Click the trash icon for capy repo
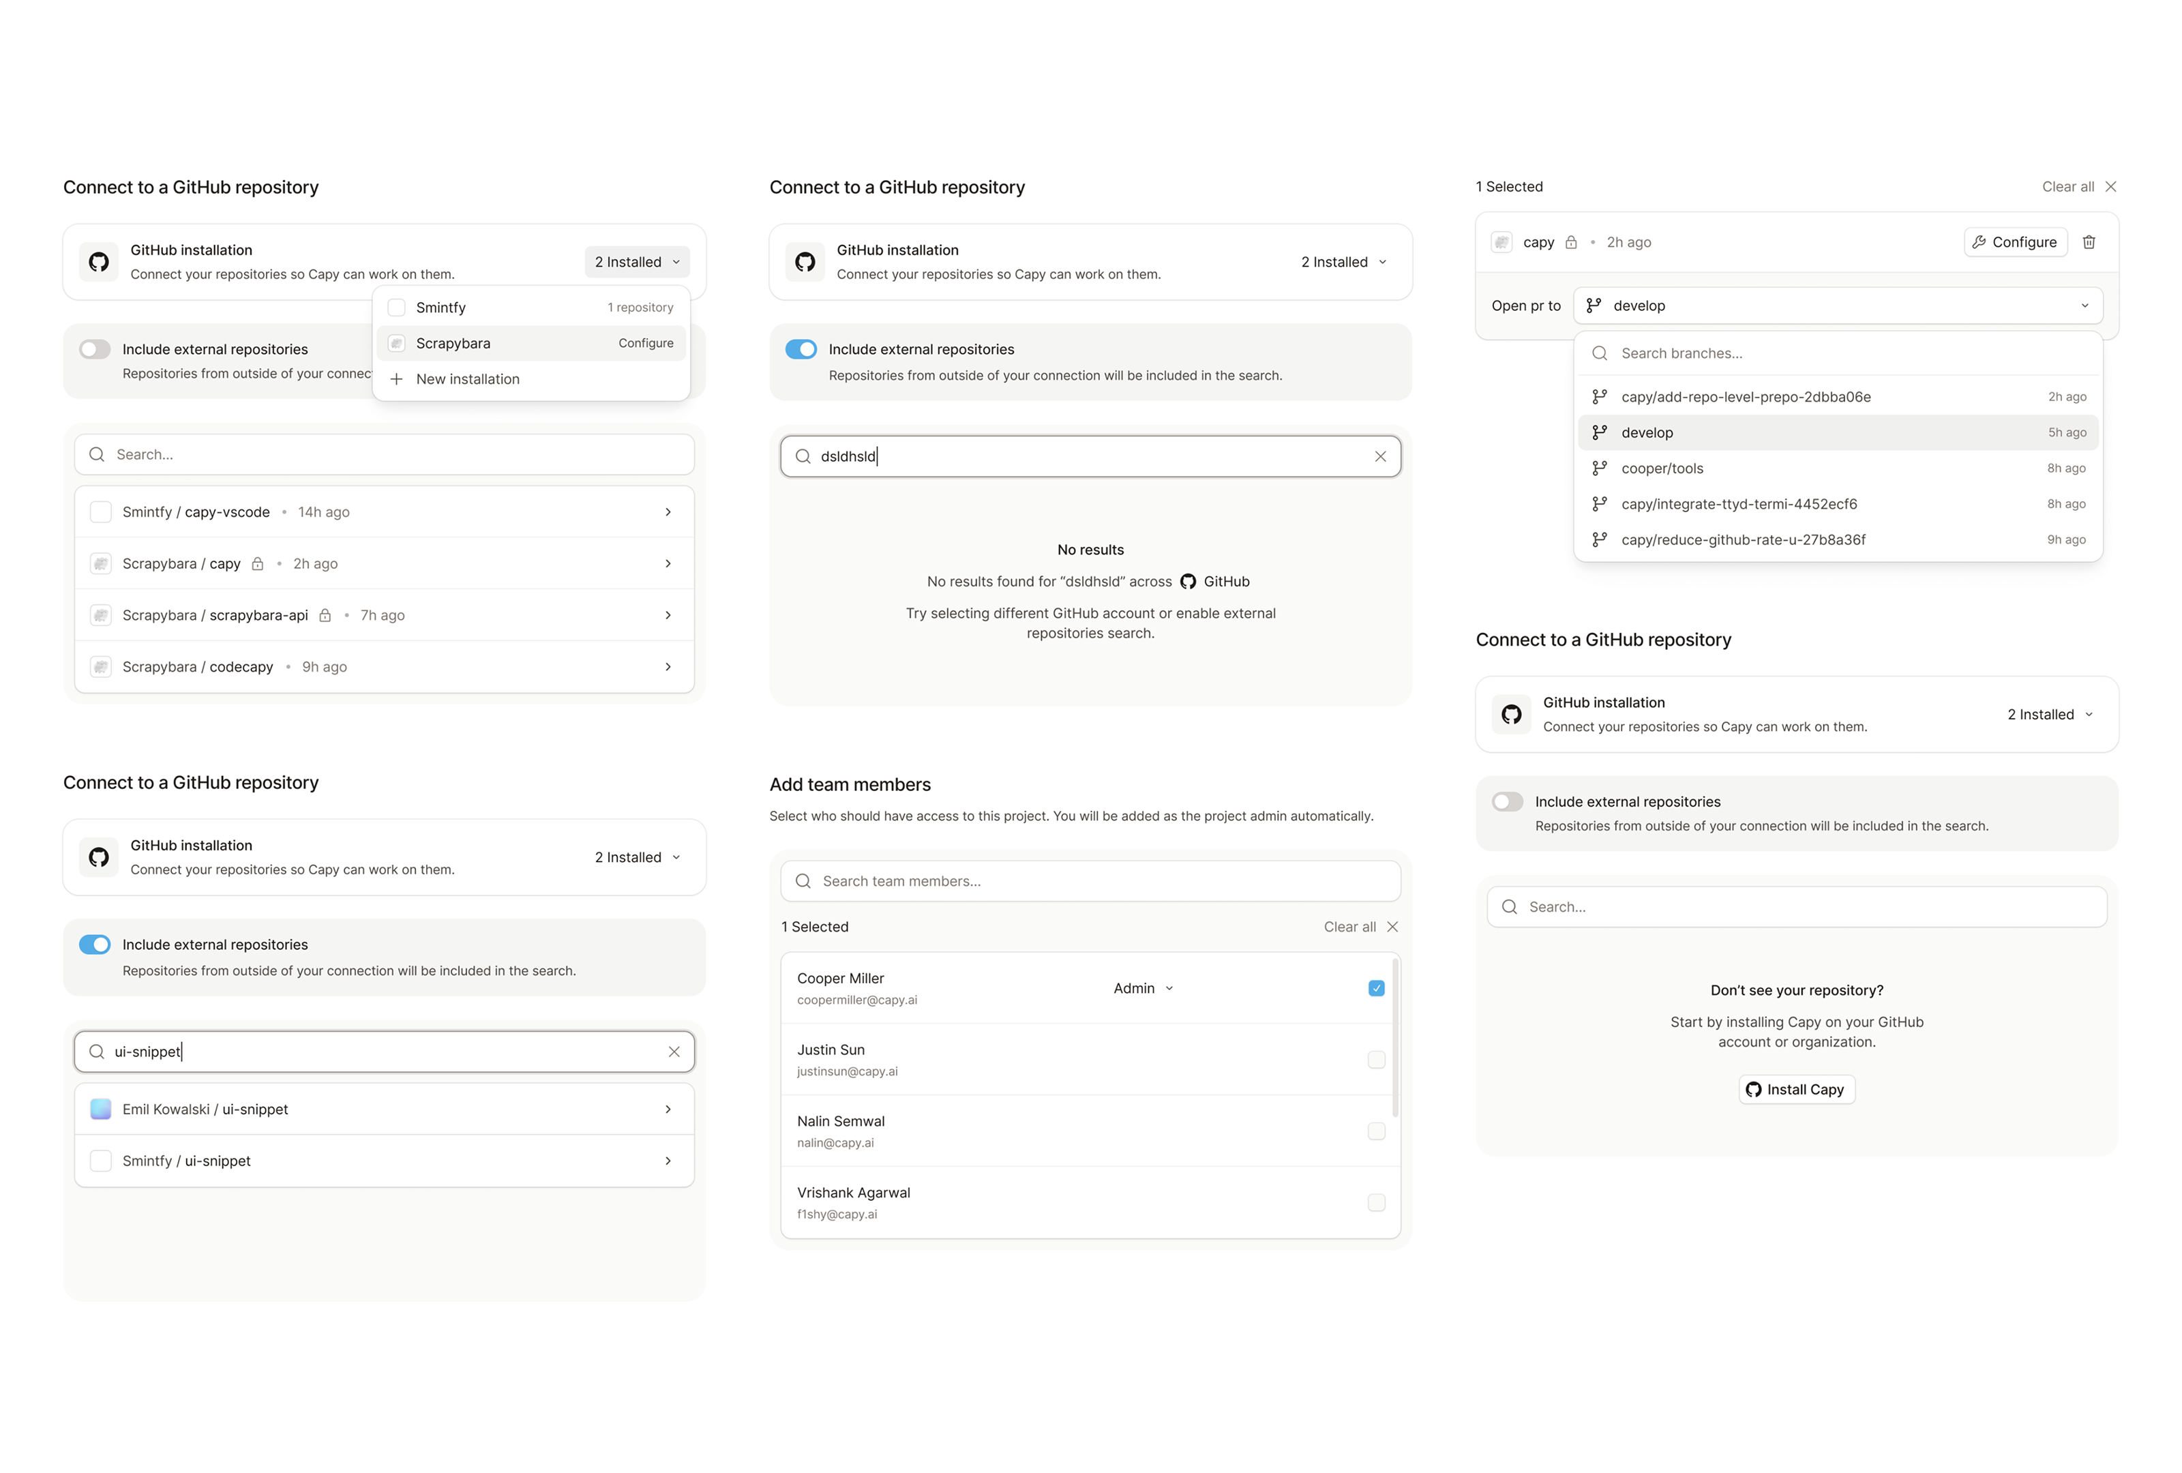Screen dimensions: 2182x1473 click(x=2088, y=242)
